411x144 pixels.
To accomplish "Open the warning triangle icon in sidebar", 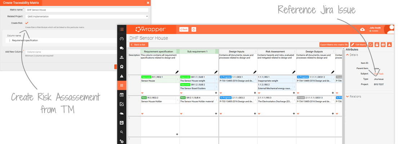I will [121, 76].
